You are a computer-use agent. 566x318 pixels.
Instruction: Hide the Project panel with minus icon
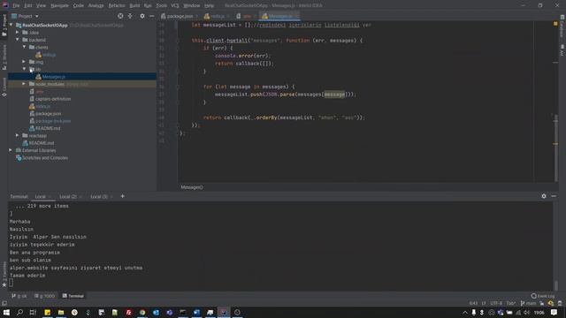152,16
